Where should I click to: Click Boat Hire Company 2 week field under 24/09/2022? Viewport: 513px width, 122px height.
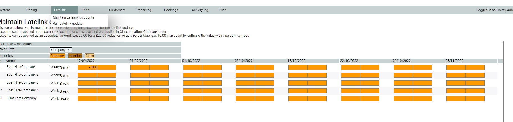coord(140,75)
